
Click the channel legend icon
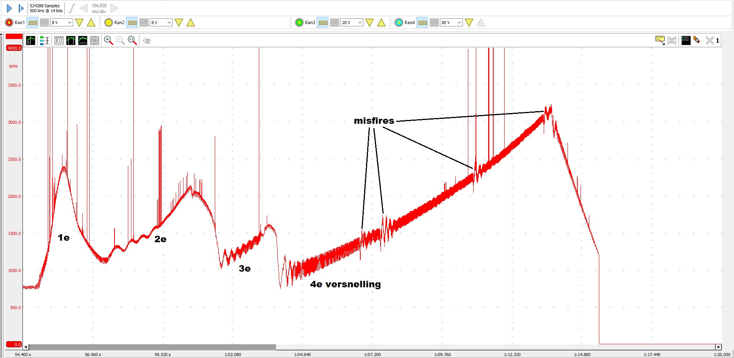(686, 40)
